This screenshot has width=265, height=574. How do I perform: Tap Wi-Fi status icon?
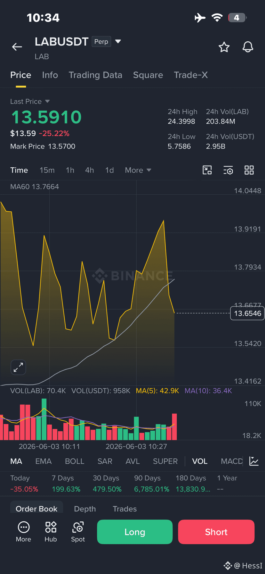pyautogui.click(x=217, y=18)
